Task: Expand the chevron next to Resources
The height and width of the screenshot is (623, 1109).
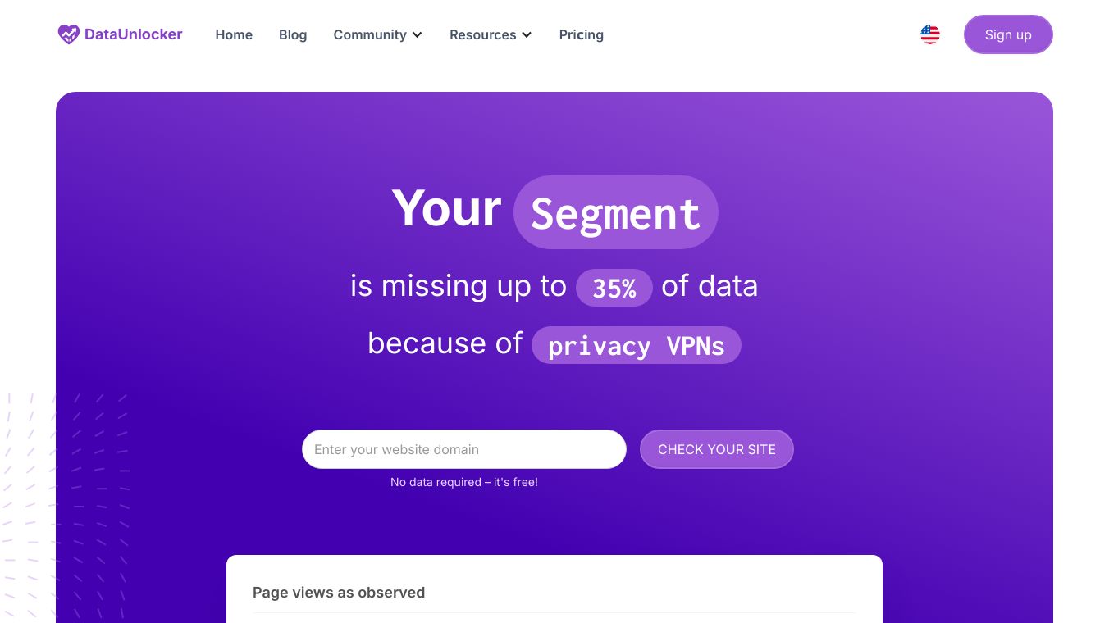Action: point(527,35)
